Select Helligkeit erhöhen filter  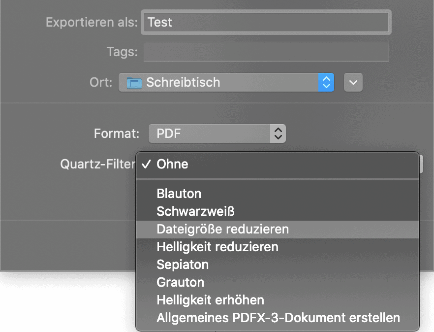[x=210, y=300]
